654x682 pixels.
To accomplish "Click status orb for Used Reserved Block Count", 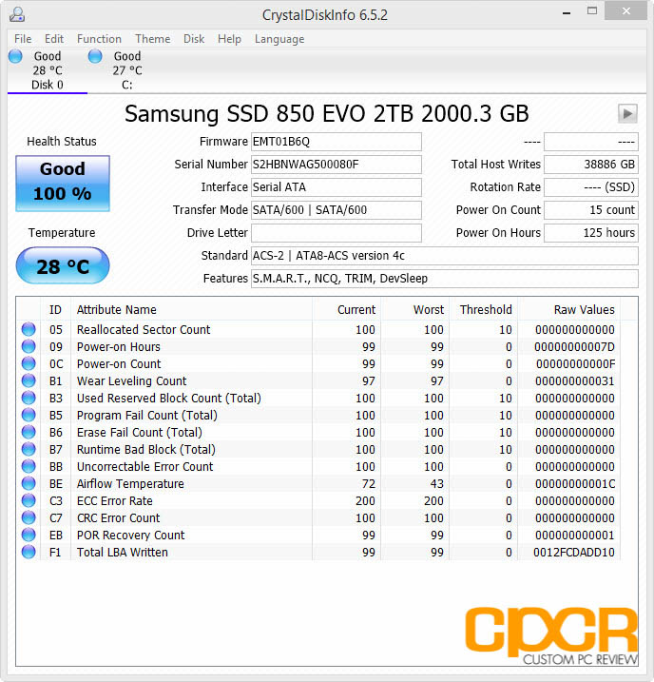I will coord(29,398).
